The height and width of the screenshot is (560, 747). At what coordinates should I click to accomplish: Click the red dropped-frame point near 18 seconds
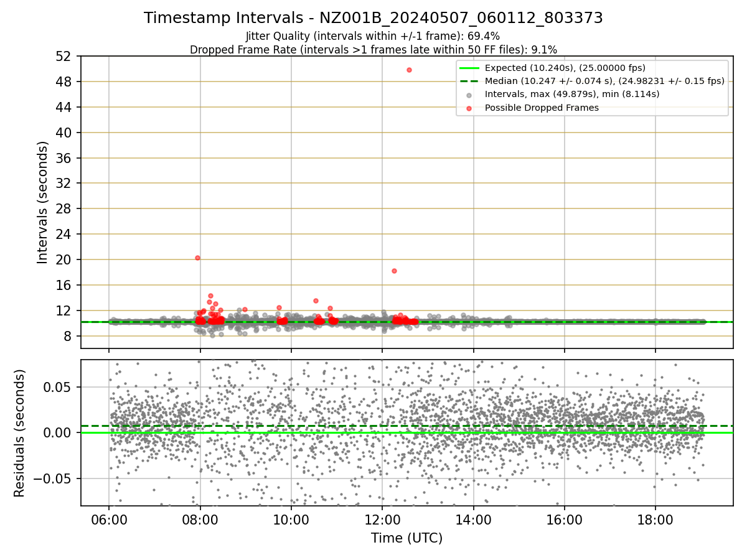tap(394, 271)
